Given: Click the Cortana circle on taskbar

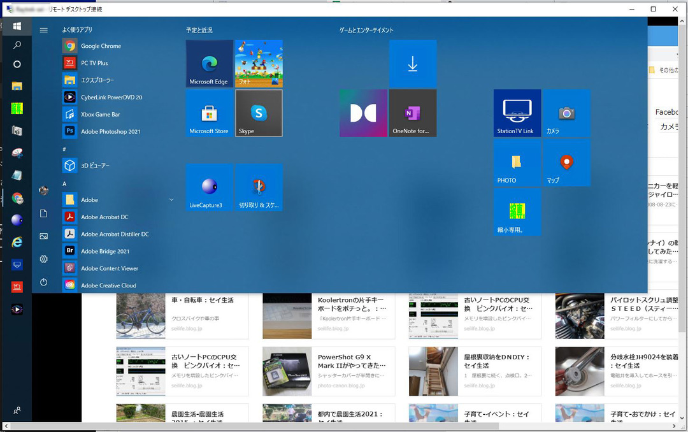Looking at the screenshot, I should pos(17,64).
